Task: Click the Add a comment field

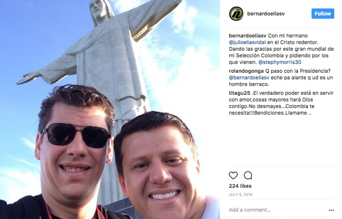Action: (x=277, y=210)
